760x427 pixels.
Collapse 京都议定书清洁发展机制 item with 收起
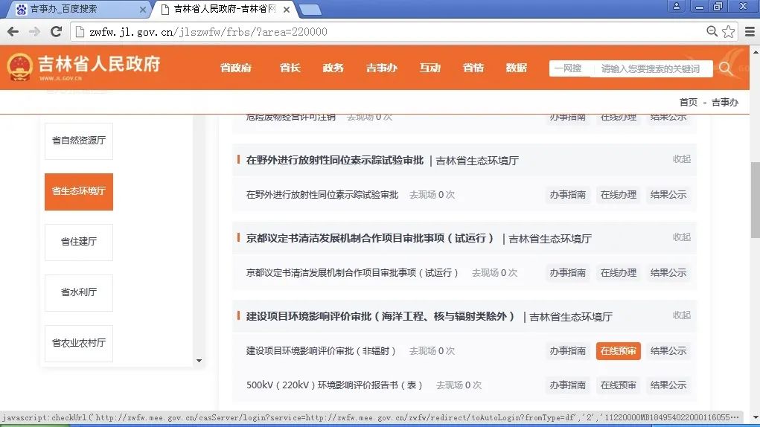tap(681, 237)
